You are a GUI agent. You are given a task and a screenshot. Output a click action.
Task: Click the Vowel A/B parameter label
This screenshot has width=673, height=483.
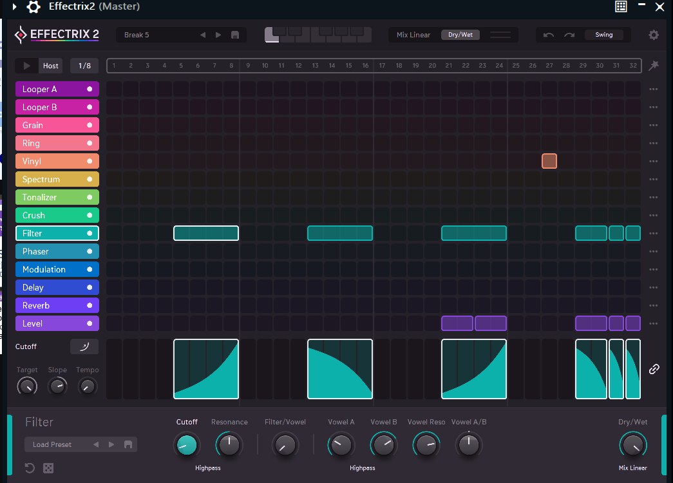point(469,422)
